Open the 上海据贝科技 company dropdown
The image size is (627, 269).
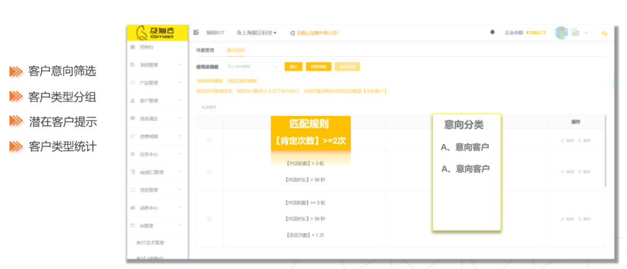[258, 32]
